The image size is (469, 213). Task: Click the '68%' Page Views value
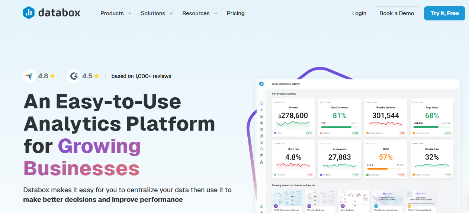tap(432, 115)
